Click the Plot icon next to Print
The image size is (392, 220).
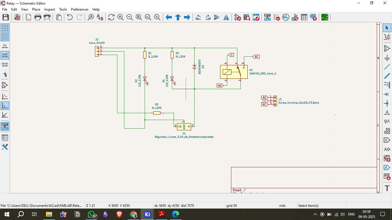(x=47, y=17)
